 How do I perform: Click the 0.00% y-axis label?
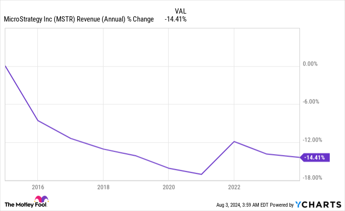[x=310, y=64]
